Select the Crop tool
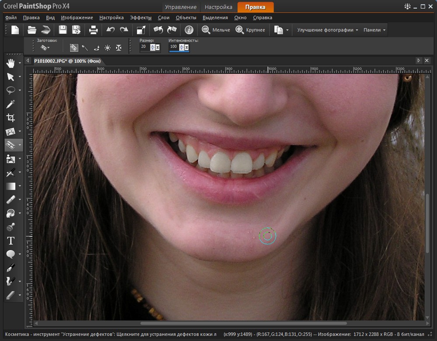437x341 pixels. tap(10, 118)
